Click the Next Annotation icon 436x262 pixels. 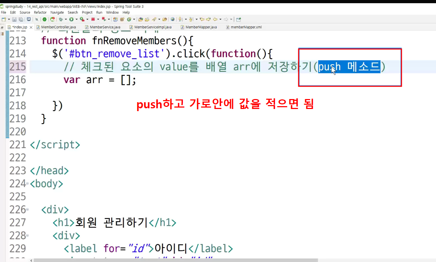[x=180, y=19]
